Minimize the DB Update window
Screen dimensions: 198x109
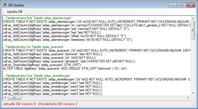pyautogui.click(x=173, y=5)
